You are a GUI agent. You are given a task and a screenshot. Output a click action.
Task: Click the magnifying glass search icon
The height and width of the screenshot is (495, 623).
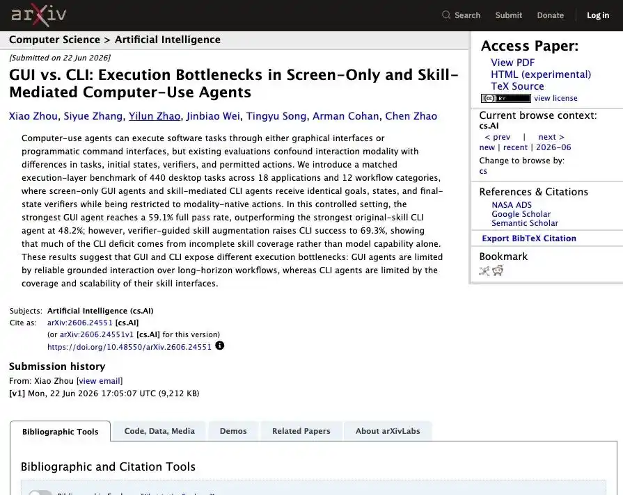[x=446, y=15]
